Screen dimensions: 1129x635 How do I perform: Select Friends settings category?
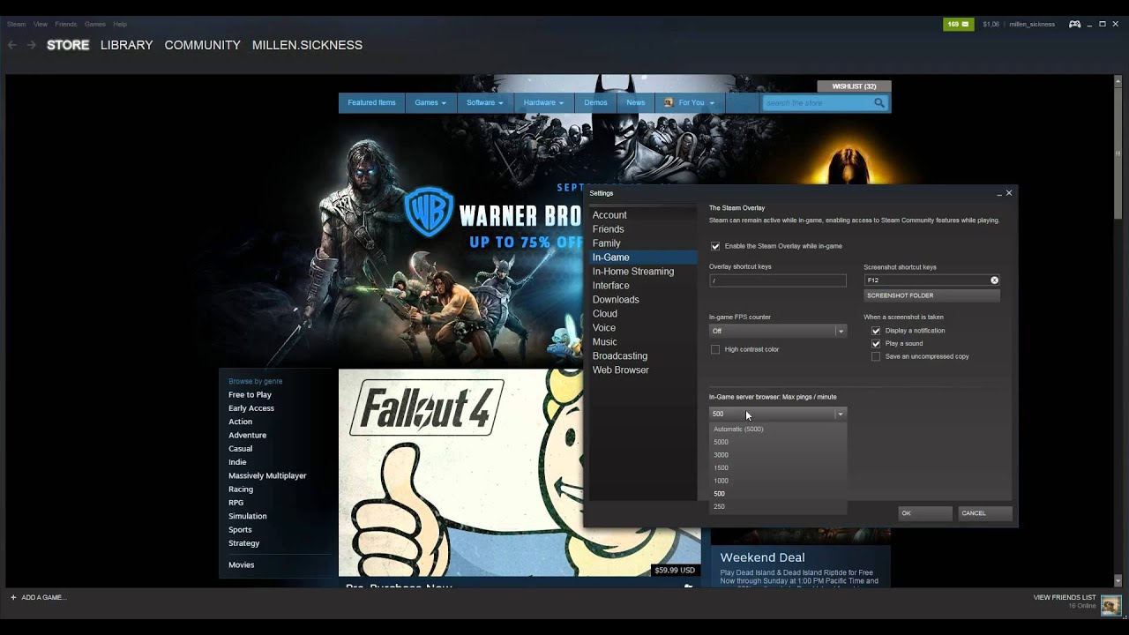(x=642, y=229)
